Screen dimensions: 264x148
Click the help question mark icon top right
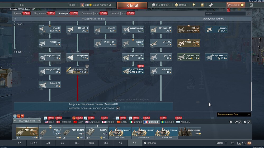251,5
